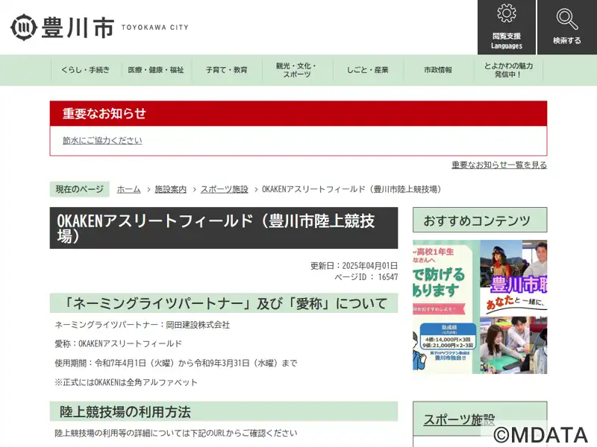Open the 節水にご協力ください notice link

[x=102, y=140]
